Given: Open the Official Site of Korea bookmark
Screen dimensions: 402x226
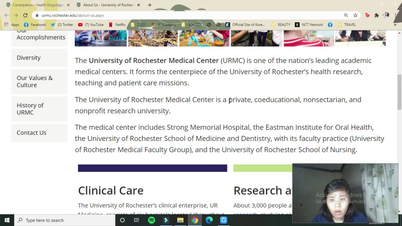Looking at the screenshot, I should (x=245, y=24).
